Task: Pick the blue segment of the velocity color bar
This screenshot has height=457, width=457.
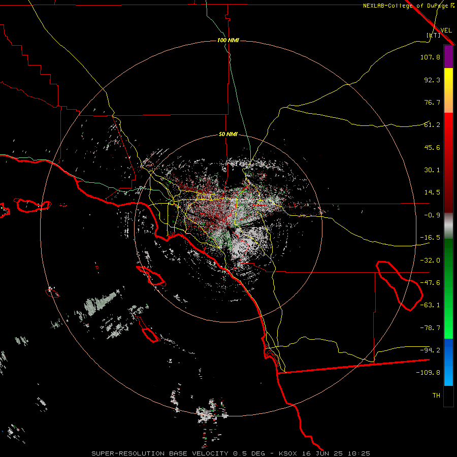Action: tap(448, 362)
